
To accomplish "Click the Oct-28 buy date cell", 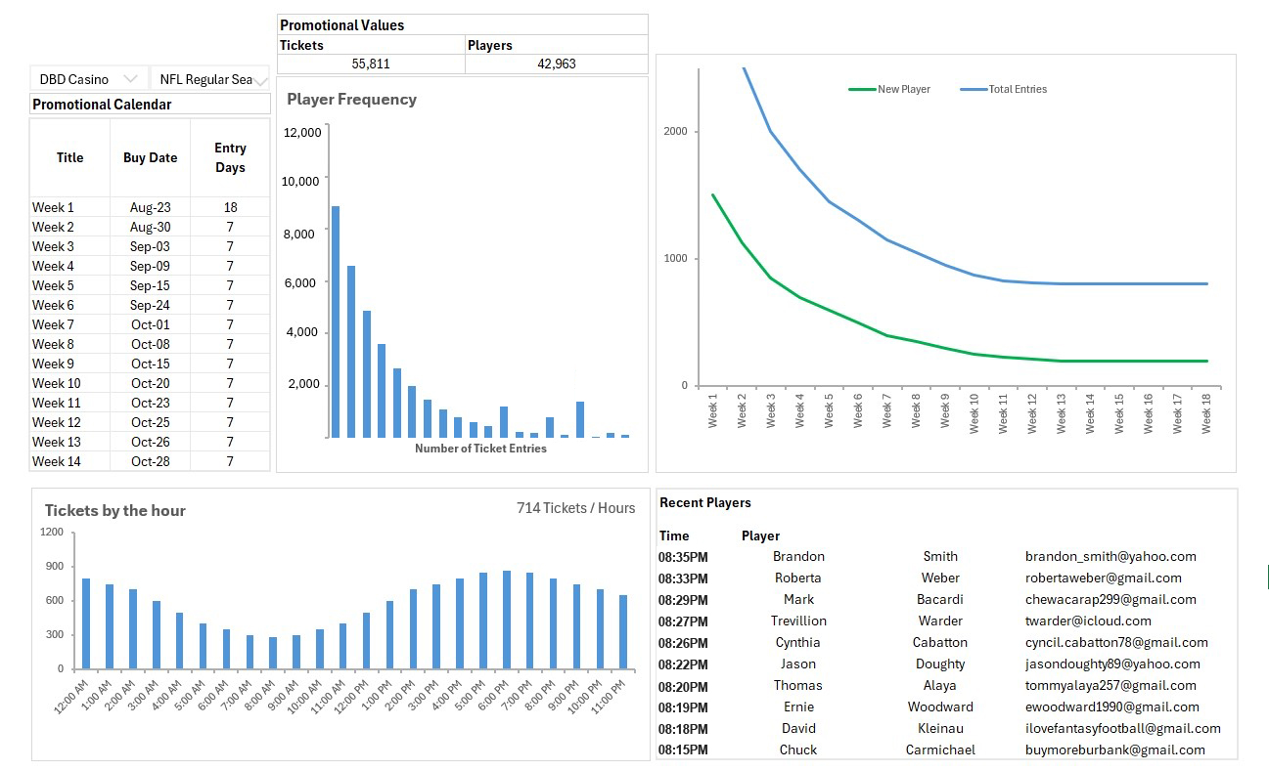I will tap(150, 461).
